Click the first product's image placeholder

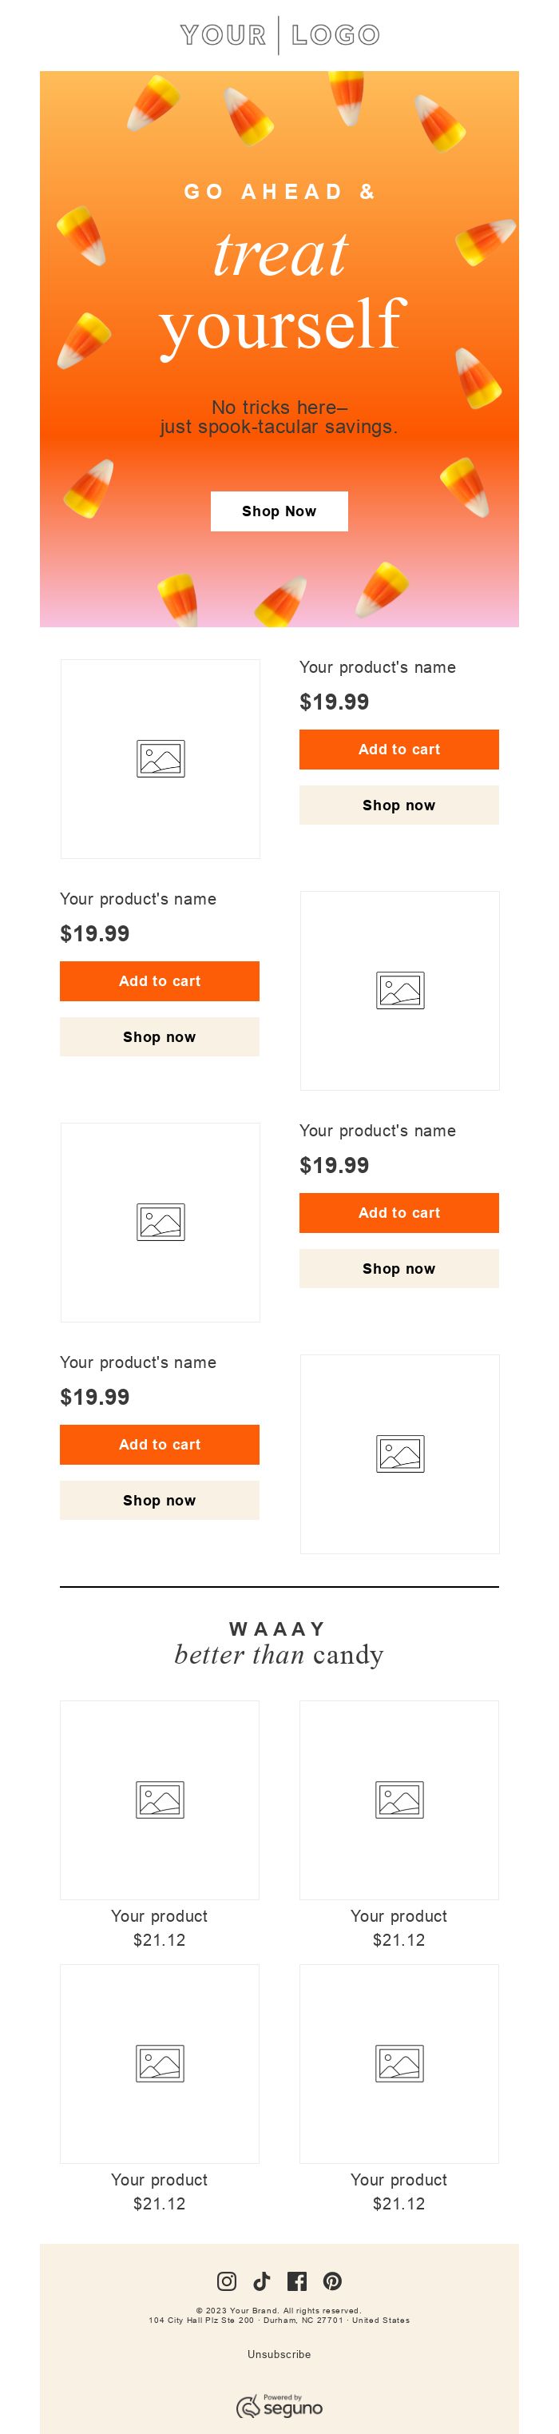pyautogui.click(x=161, y=759)
